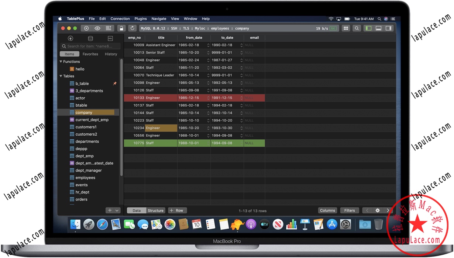This screenshot has height=258, width=454.
Task: Toggle the bottom panel layout icon
Action: coord(379,28)
